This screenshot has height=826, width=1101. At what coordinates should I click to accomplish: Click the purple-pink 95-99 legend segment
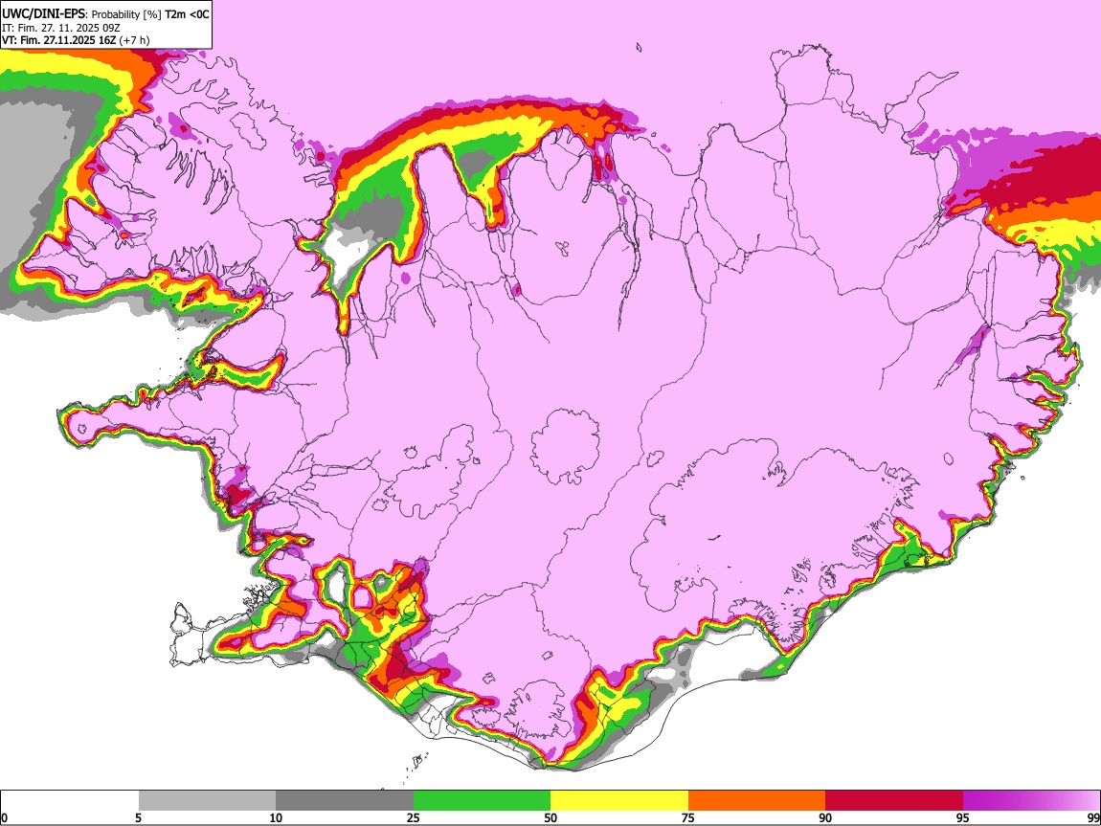click(x=1031, y=800)
